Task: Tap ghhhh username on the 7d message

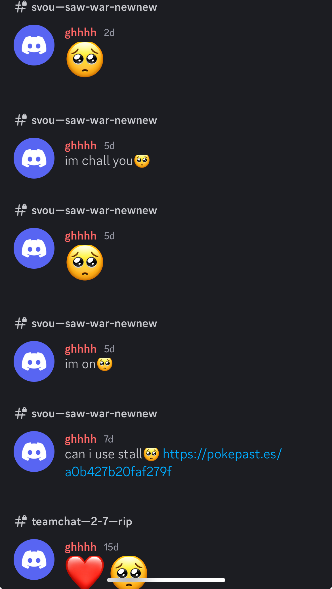Action: click(x=81, y=439)
